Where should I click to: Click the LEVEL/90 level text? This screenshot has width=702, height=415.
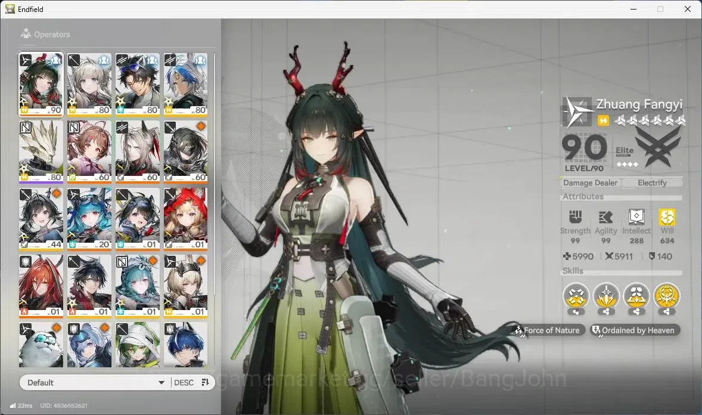[x=584, y=169]
